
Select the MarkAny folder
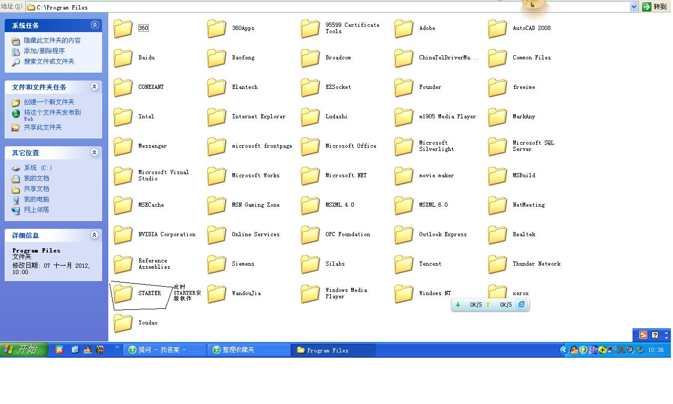[512, 117]
